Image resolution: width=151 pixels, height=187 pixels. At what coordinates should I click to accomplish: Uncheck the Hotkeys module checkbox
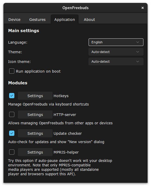[x=12, y=96]
